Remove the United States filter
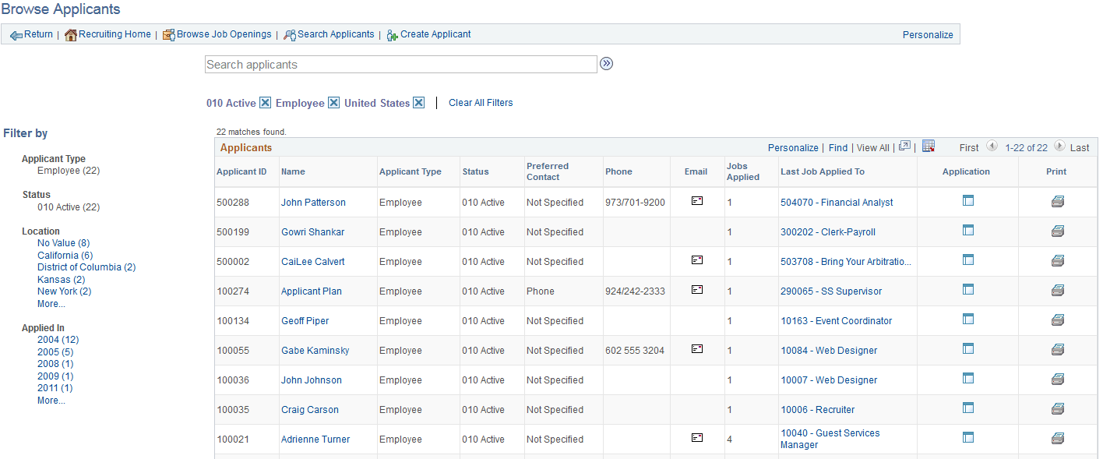This screenshot has height=459, width=1103. [x=419, y=102]
